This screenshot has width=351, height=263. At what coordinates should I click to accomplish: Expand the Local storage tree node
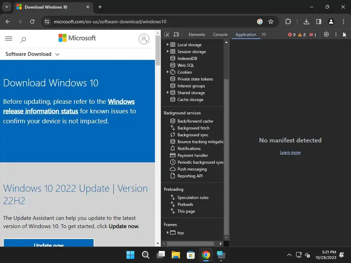167,45
